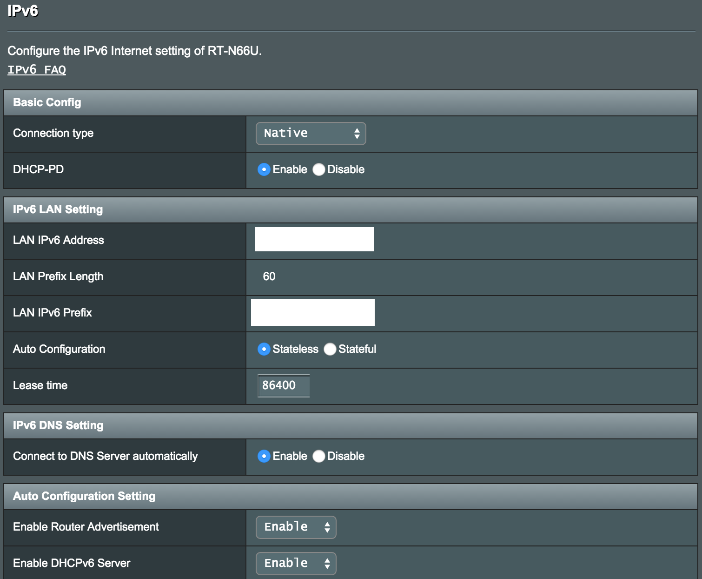This screenshot has width=702, height=579.
Task: Click the DHCP-PD label
Action: [39, 169]
